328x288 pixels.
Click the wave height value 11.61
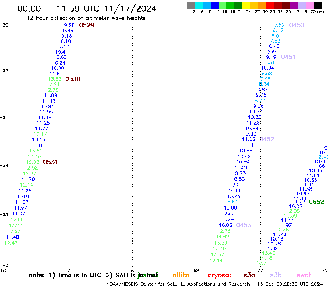coord(313,176)
